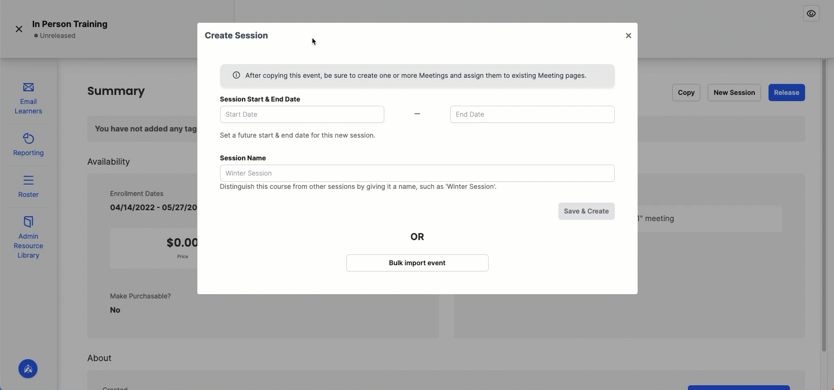Click the info icon in notice banner
The width and height of the screenshot is (834, 390).
pos(236,75)
